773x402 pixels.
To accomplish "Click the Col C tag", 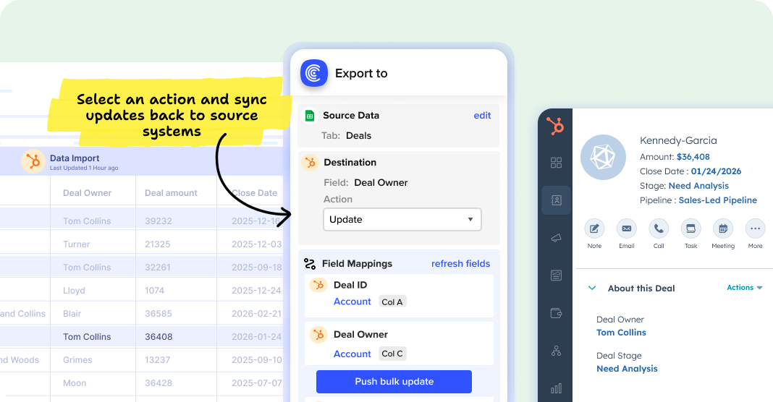I will tap(392, 354).
